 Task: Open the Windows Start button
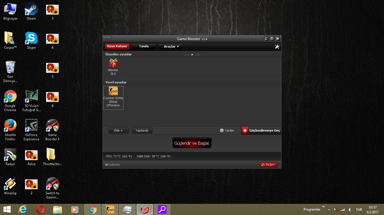7,209
